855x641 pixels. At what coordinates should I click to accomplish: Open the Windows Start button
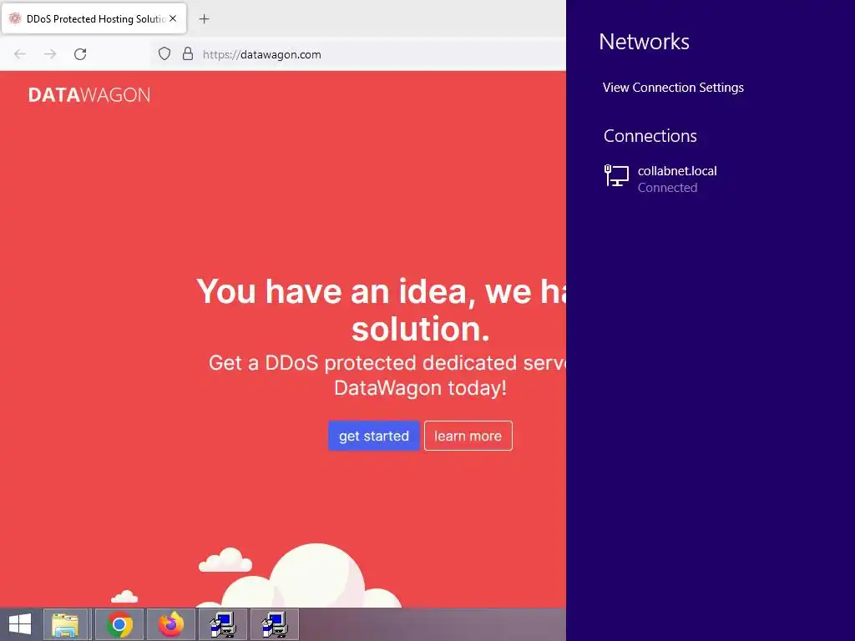[20, 624]
